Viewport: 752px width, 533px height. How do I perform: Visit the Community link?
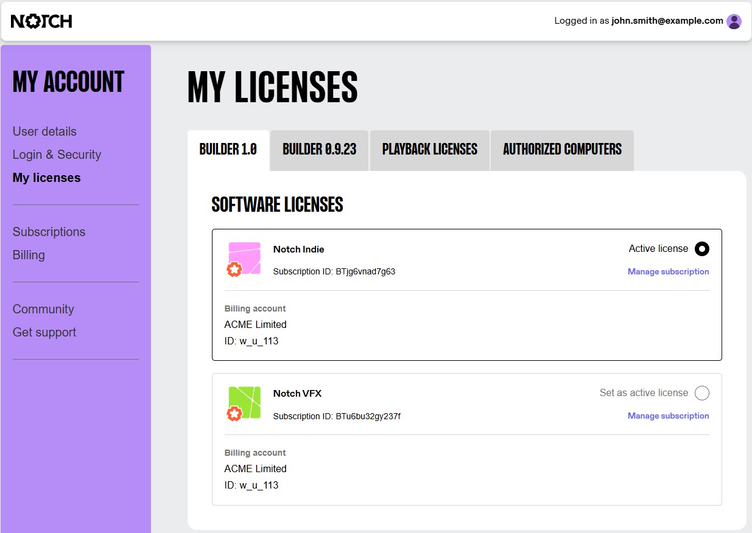tap(43, 309)
